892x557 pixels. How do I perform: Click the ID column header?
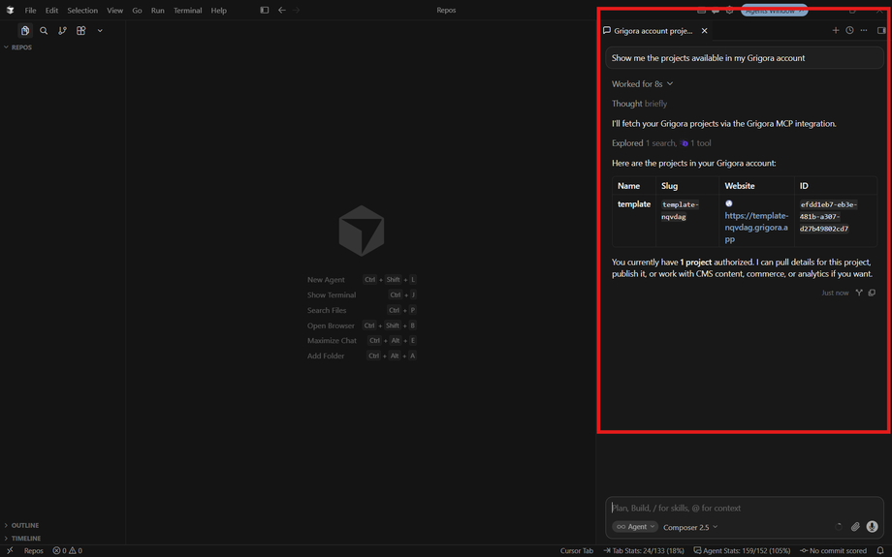[x=804, y=186]
